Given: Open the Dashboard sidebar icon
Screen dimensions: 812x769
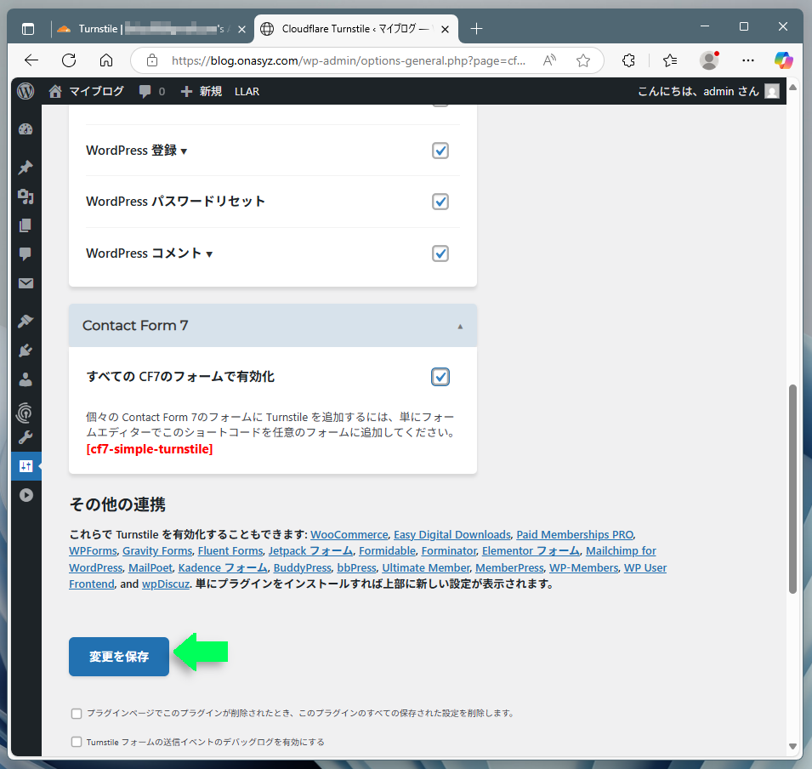Looking at the screenshot, I should click(x=26, y=129).
